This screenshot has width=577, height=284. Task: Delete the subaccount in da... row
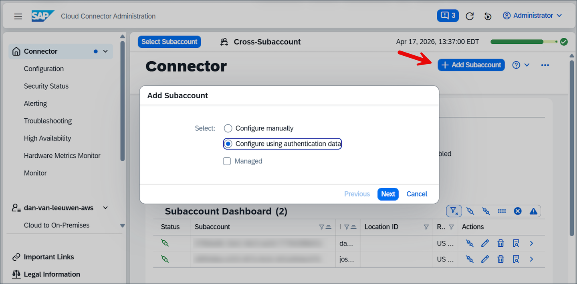500,243
